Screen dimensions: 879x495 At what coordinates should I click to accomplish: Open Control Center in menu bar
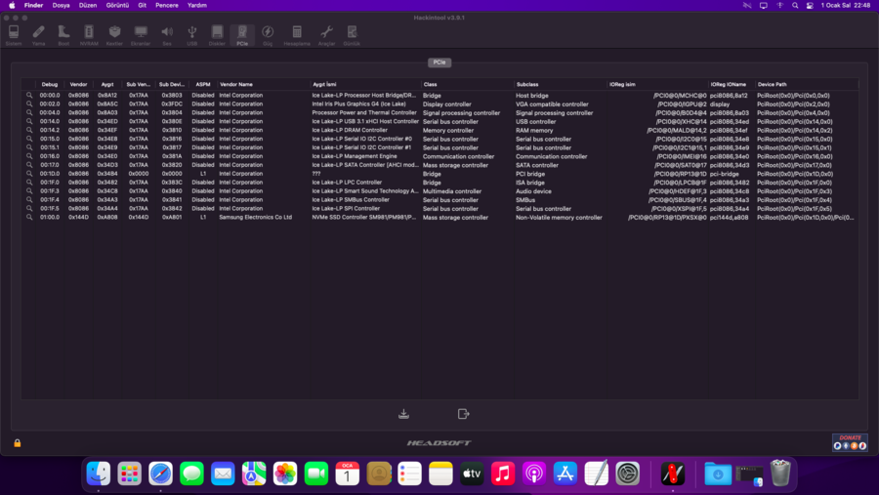point(810,5)
